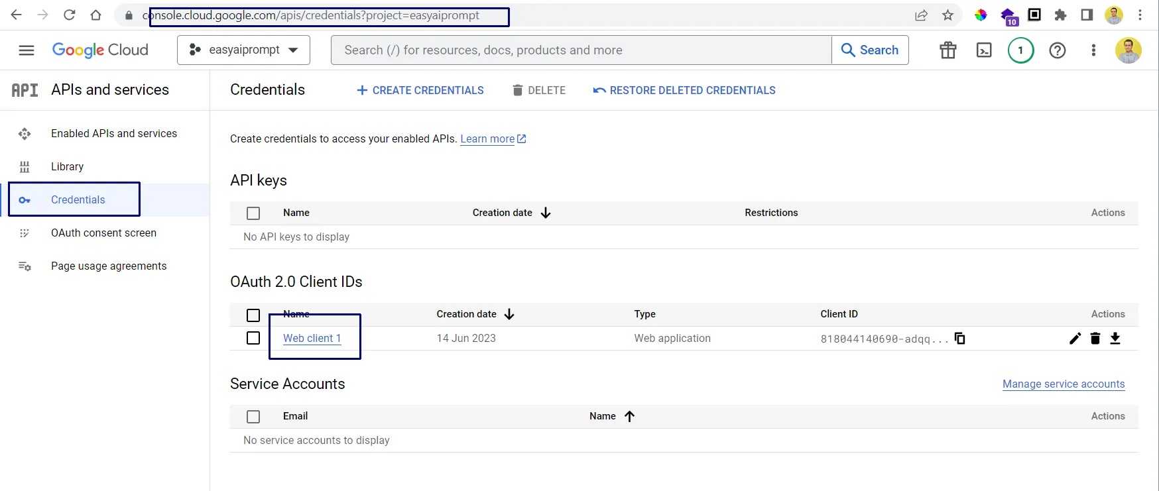Open notifications badge showing 1

[1020, 50]
